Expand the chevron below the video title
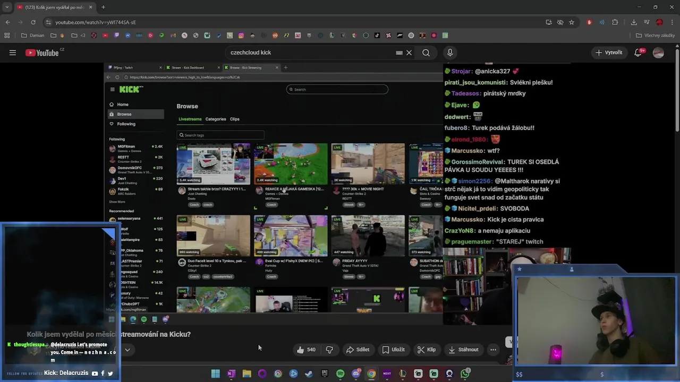Viewport: 680px width, 382px height. point(127,350)
